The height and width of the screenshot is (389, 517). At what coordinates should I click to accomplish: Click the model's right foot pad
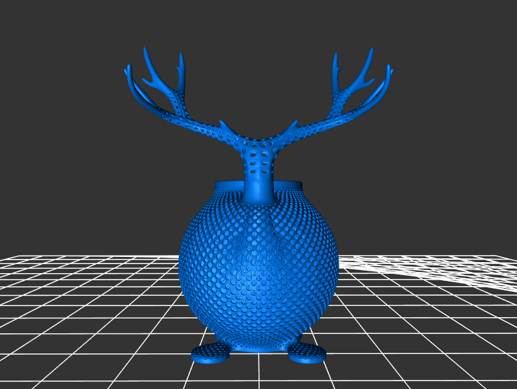pyautogui.click(x=307, y=353)
